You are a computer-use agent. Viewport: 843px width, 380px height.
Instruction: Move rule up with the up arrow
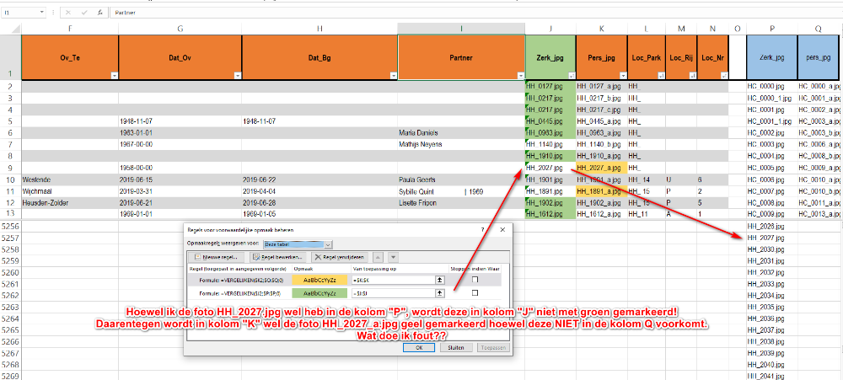[x=377, y=257]
